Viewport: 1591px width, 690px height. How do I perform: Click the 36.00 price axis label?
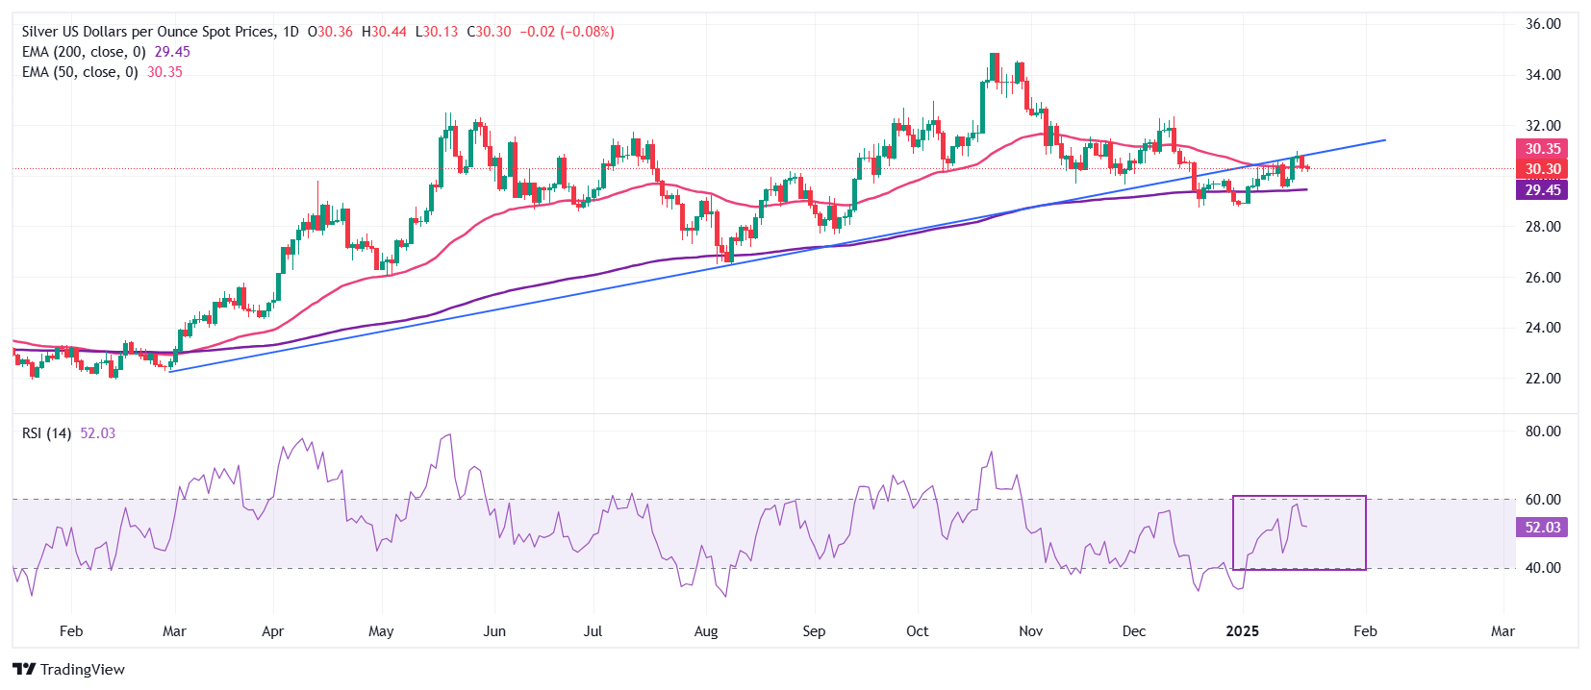click(x=1543, y=24)
